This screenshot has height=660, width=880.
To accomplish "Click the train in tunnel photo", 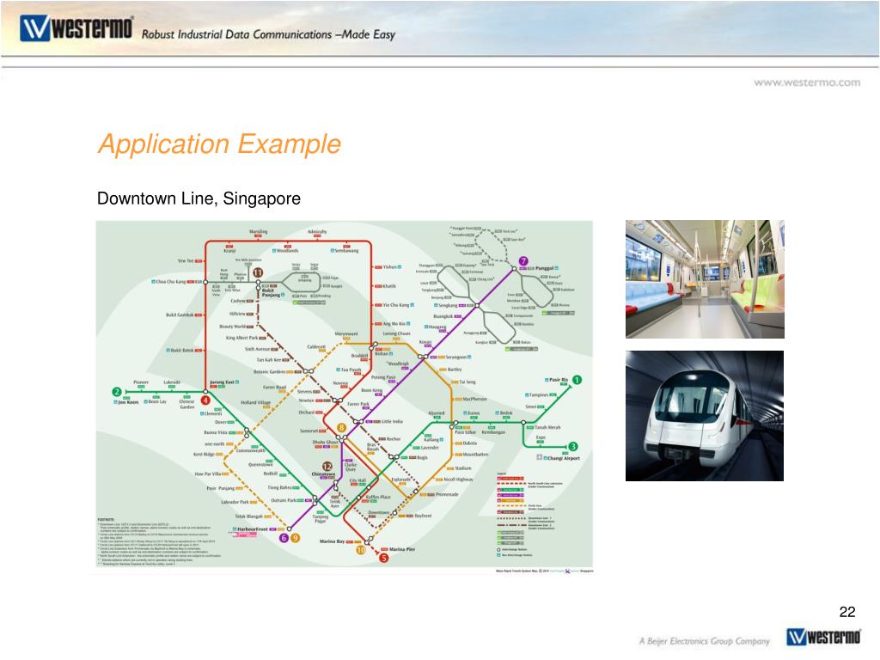I will click(705, 416).
